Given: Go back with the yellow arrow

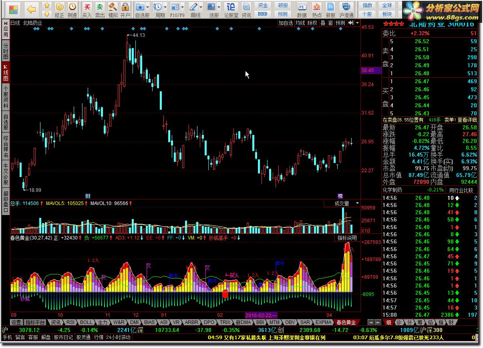Looking at the screenshot, I should pos(32,9).
